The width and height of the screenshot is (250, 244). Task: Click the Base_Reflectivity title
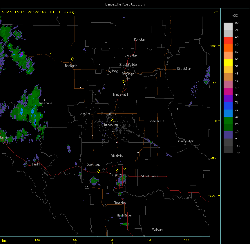[125, 4]
